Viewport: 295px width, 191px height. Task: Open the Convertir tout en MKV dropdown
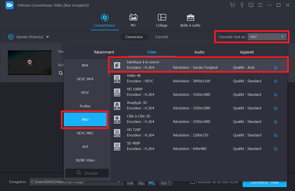click(267, 37)
